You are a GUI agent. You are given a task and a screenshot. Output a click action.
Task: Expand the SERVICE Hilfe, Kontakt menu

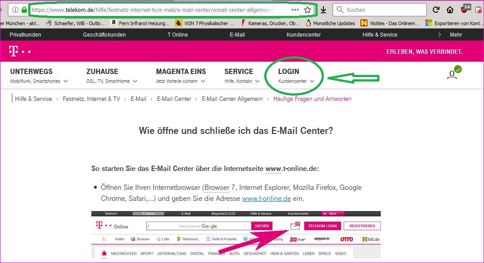242,76
